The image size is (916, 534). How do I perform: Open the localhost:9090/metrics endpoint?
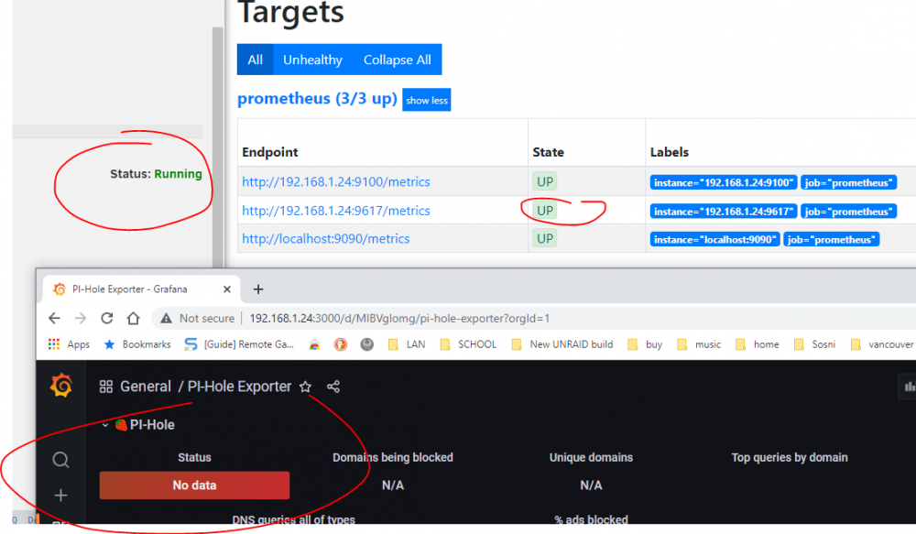point(326,238)
